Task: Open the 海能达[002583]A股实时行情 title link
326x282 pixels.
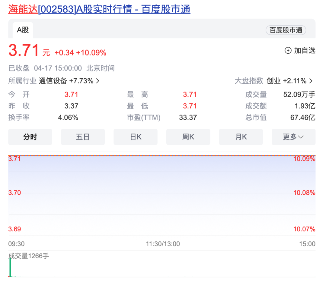Action: [99, 9]
